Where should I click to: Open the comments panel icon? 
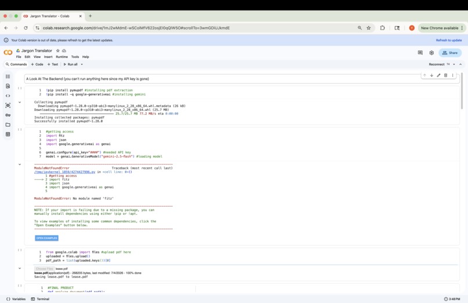420,53
